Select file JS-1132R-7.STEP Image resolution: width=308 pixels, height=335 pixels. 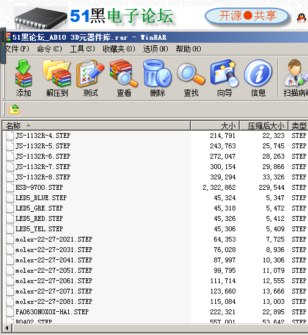point(43,167)
